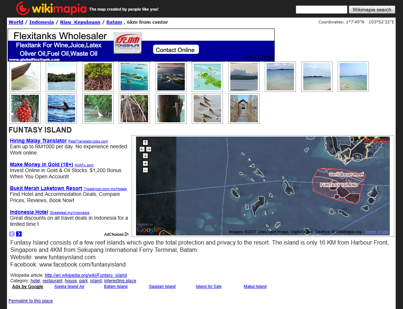
Task: Open the aerial turquoise islands thumbnail
Action: [135, 77]
